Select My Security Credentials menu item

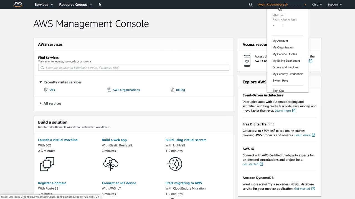point(288,74)
